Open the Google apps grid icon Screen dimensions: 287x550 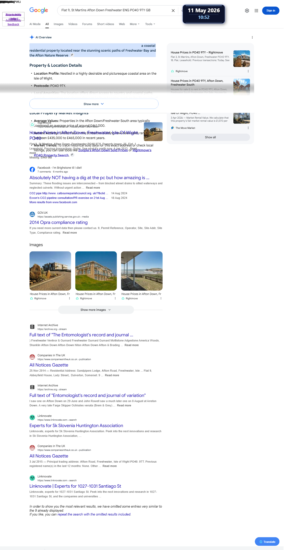tap(256, 10)
